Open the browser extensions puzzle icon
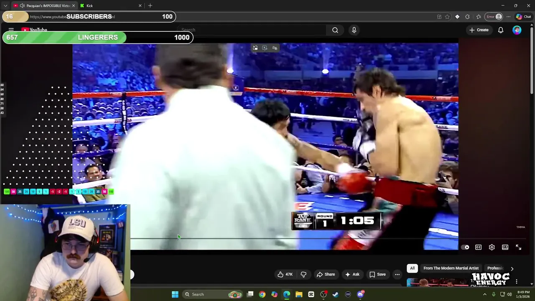Image resolution: width=535 pixels, height=301 pixels. 468,17
